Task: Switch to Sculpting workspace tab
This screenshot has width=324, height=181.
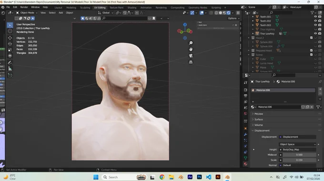Action: pyautogui.click(x=85, y=8)
